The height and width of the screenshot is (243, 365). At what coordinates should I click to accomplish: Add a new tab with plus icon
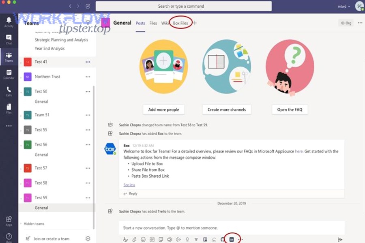click(195, 23)
